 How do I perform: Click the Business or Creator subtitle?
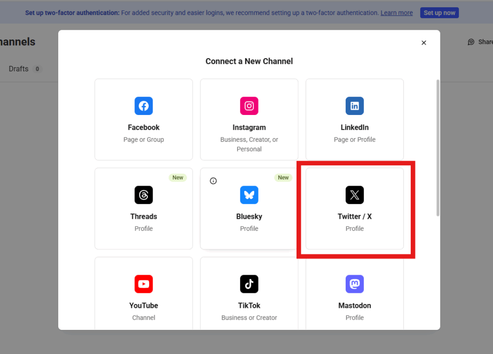[249, 317]
